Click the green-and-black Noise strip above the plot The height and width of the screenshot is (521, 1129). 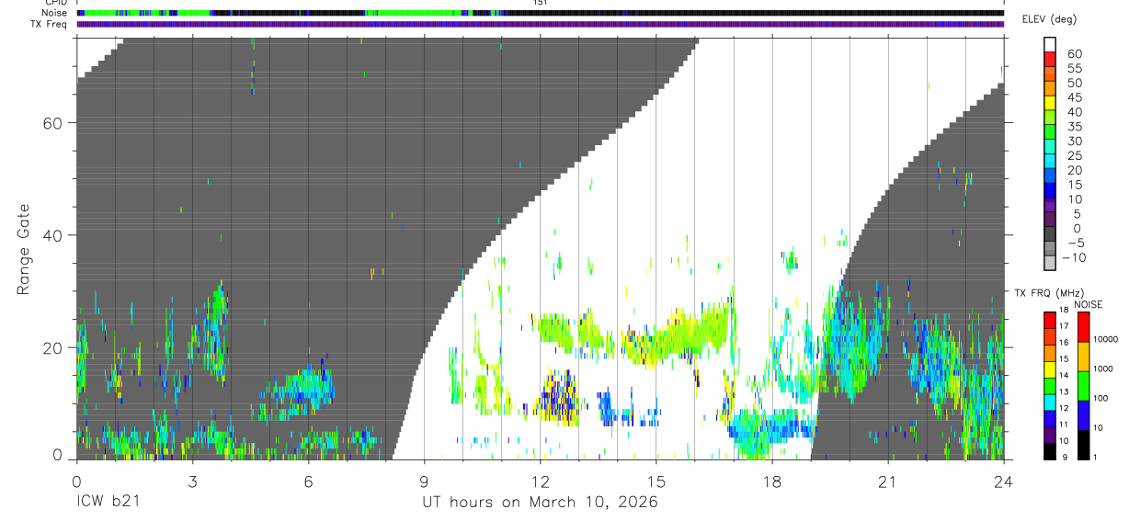(540, 13)
